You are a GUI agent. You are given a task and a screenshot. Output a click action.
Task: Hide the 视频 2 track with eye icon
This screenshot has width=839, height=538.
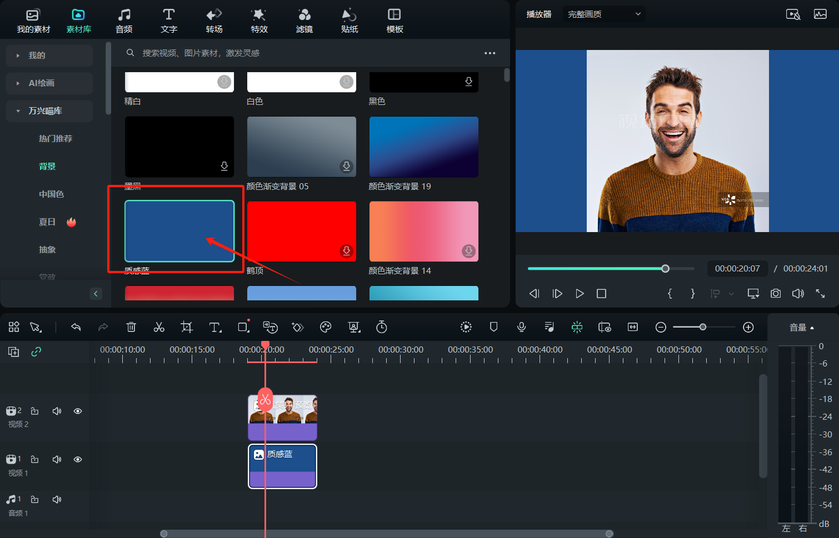(x=78, y=411)
